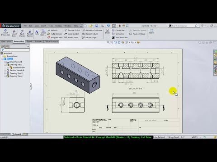Click the Auto Balloon tool
This screenshot has width=217, height=162.
[x=55, y=34]
